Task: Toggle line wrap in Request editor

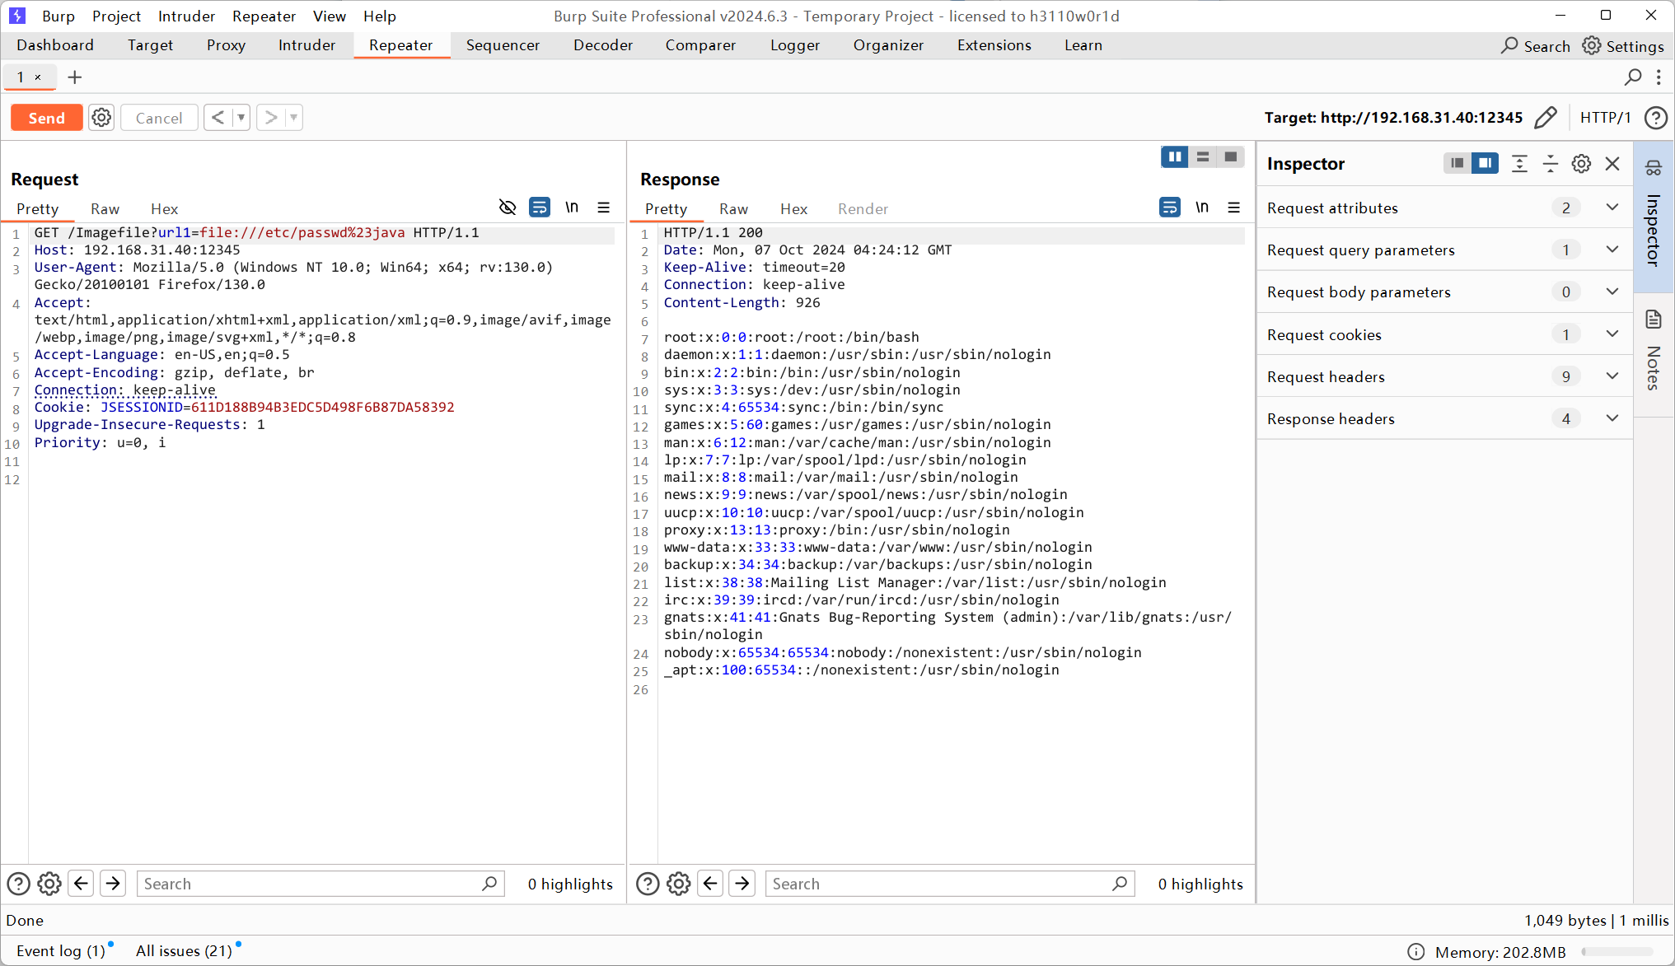Action: point(540,208)
